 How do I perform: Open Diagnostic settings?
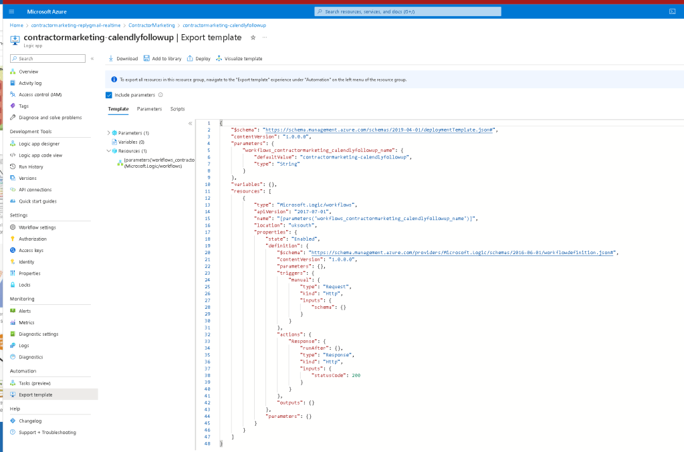pyautogui.click(x=38, y=334)
